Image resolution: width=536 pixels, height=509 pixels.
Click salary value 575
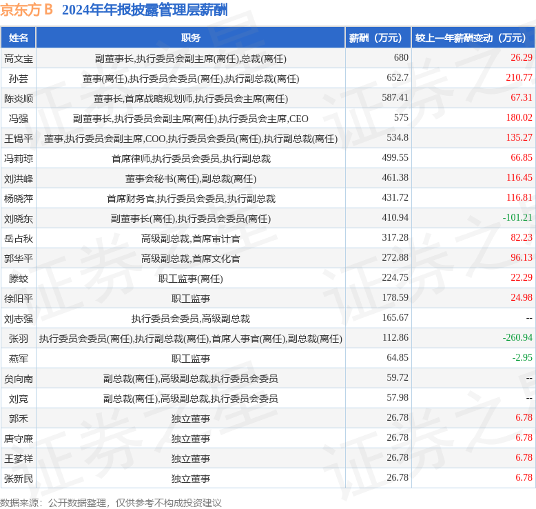pos(401,117)
